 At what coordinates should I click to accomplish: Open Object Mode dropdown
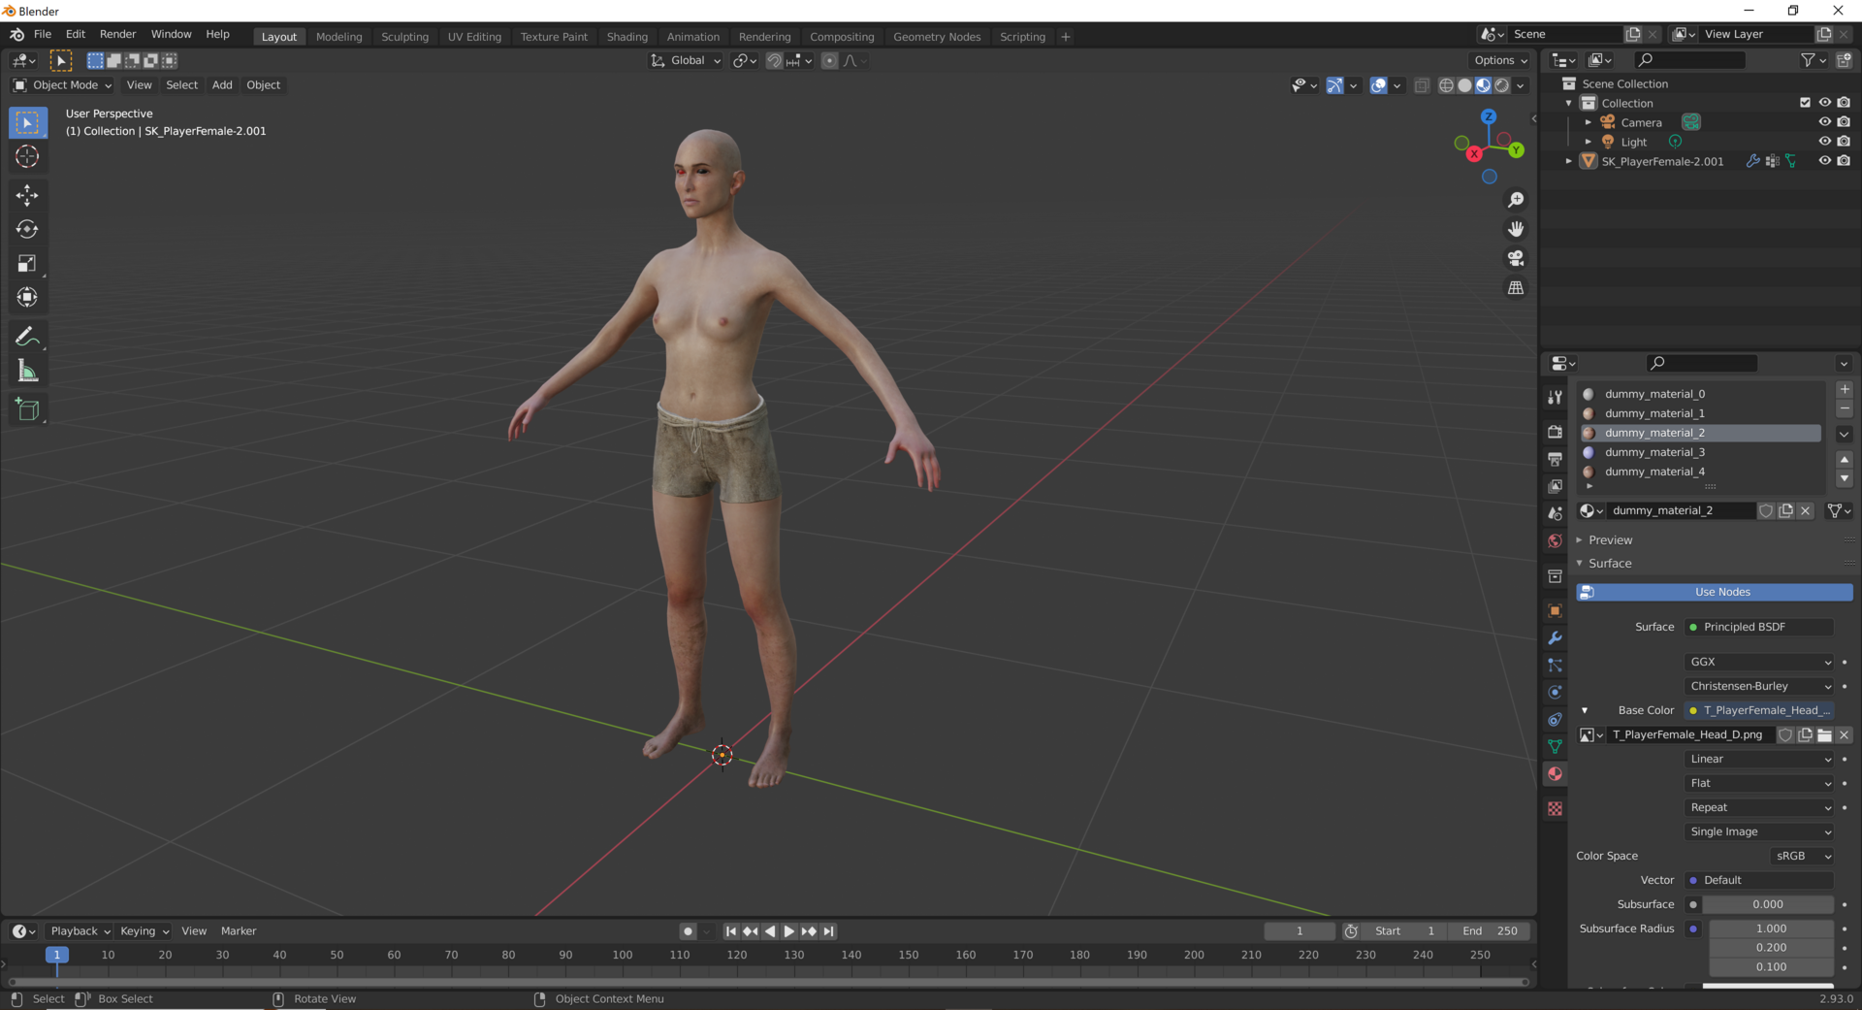pyautogui.click(x=63, y=85)
